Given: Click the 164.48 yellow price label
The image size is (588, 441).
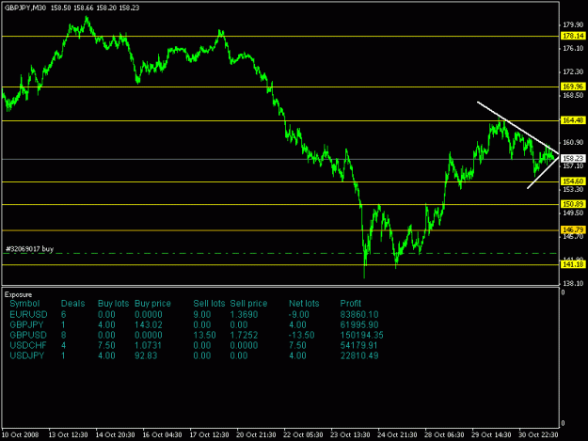Looking at the screenshot, I should tap(573, 120).
